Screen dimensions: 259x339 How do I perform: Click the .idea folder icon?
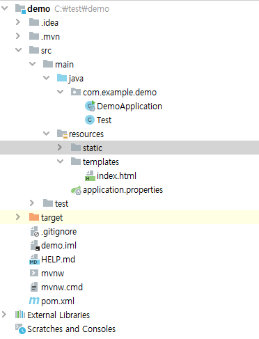pyautogui.click(x=34, y=22)
